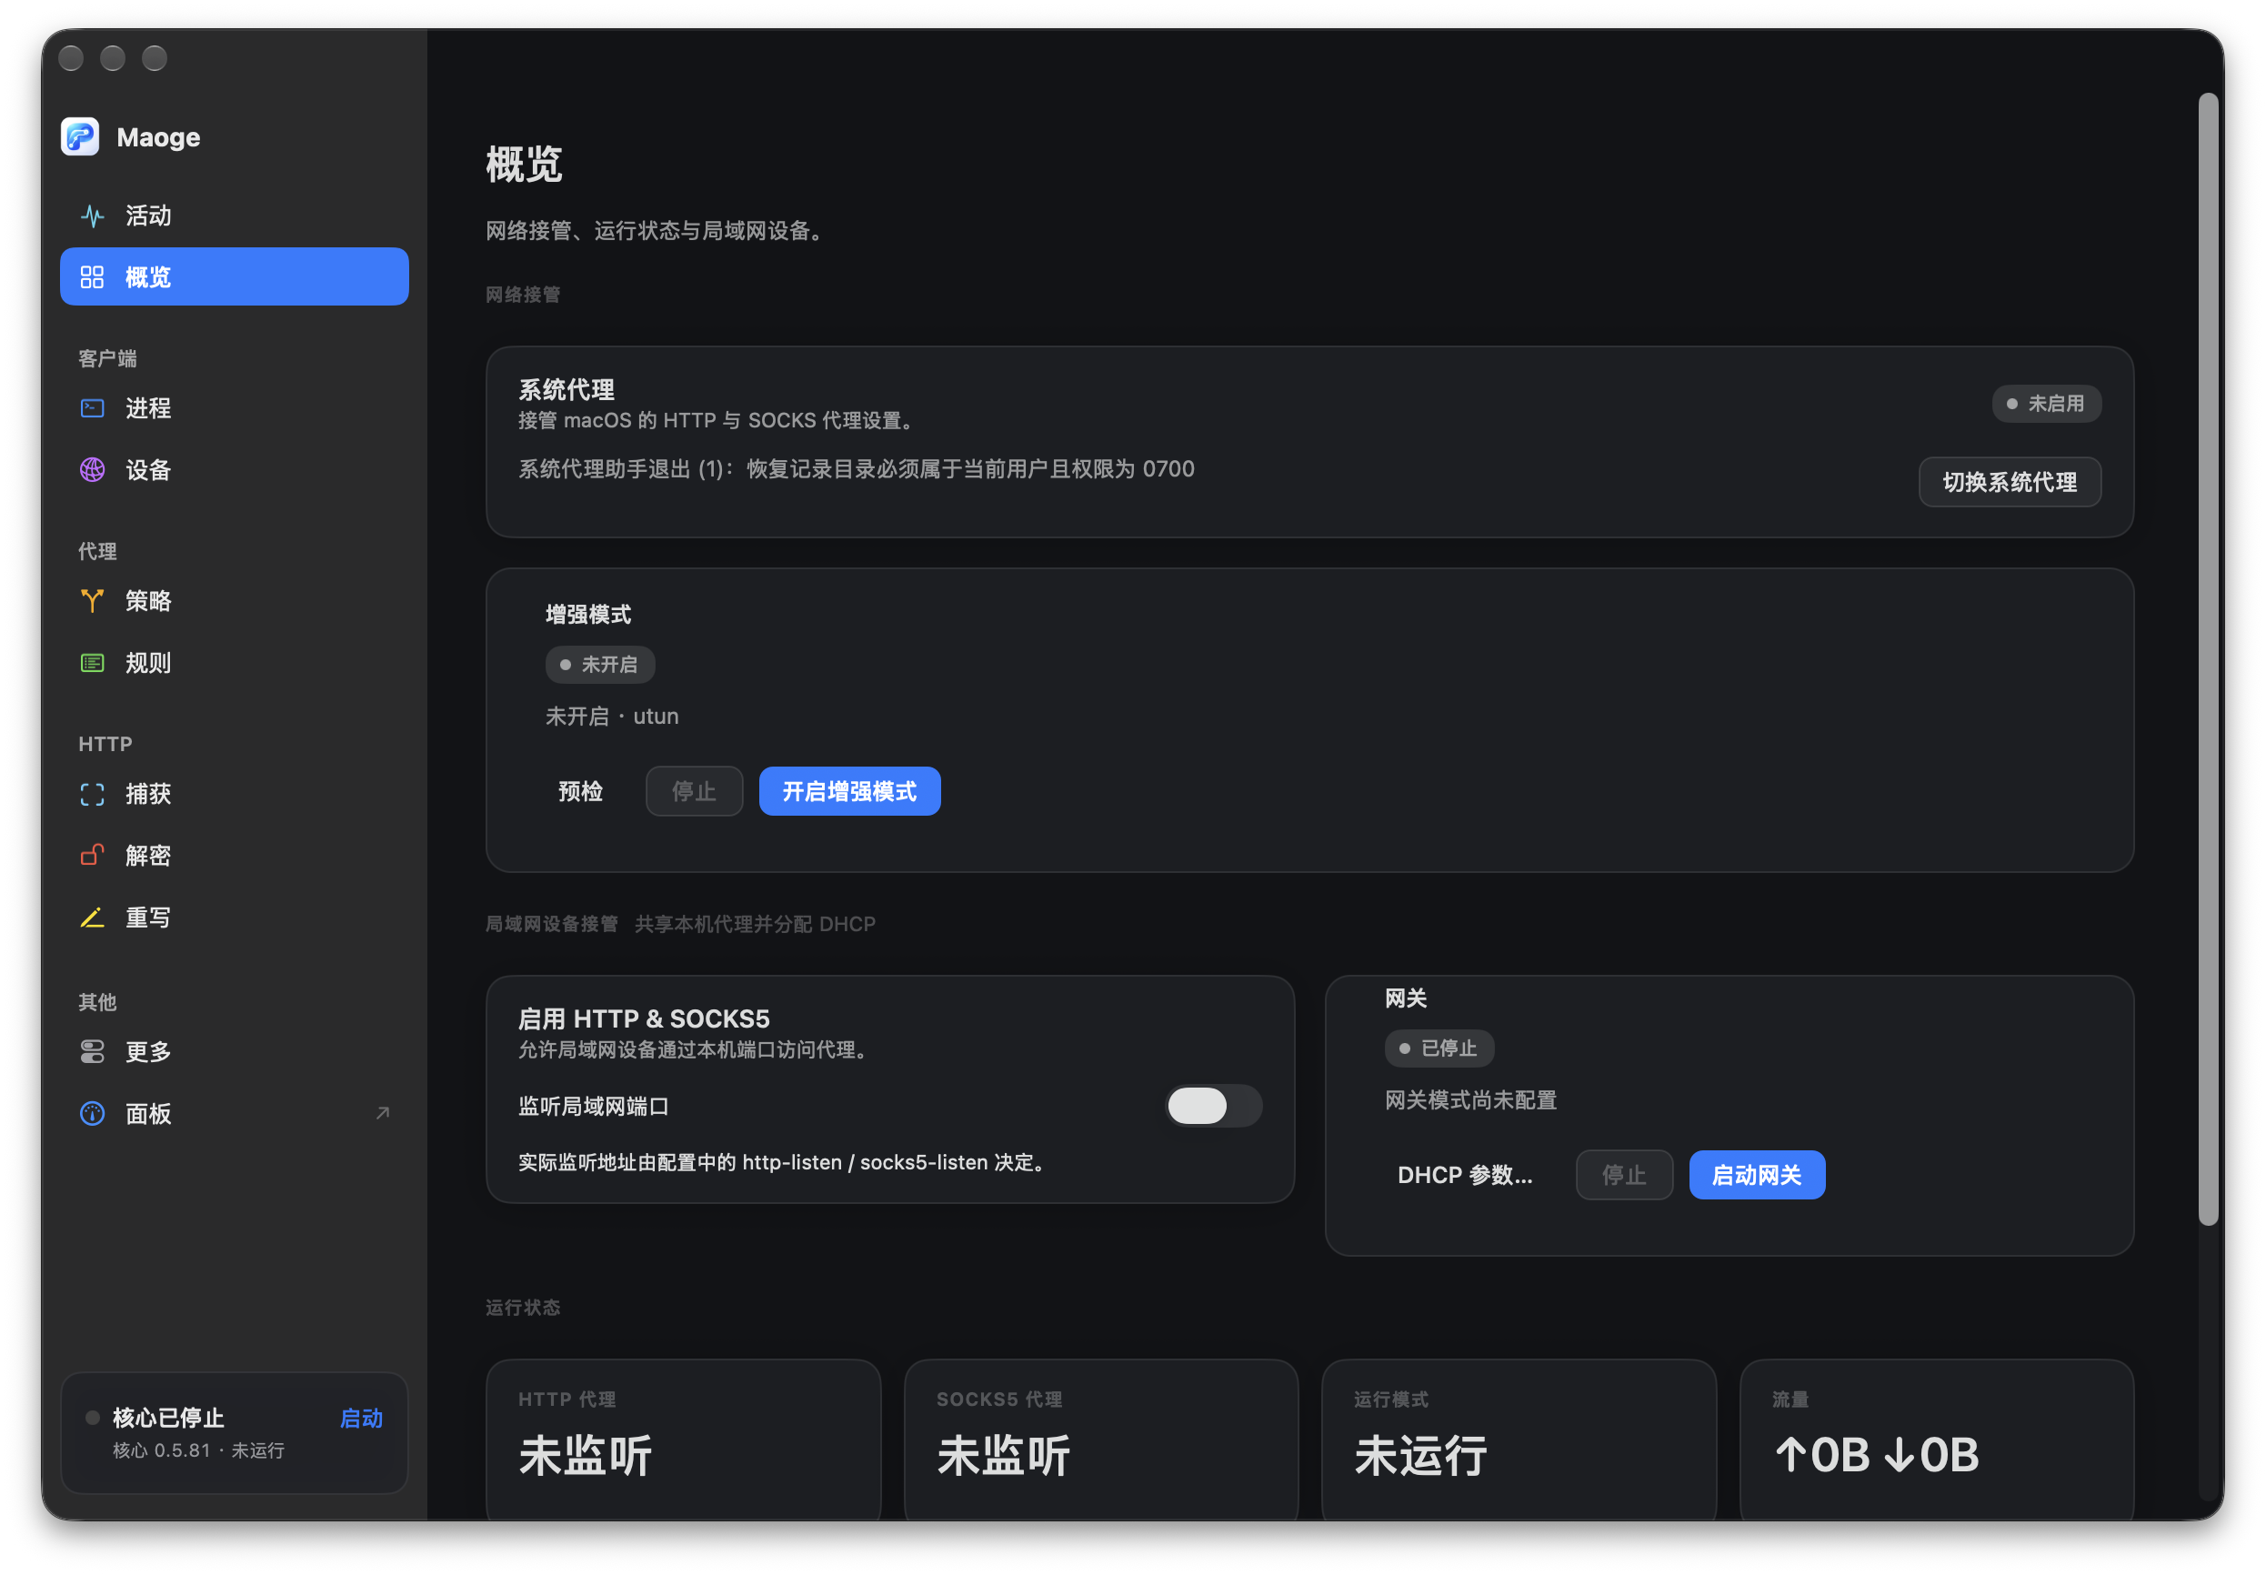Open the 捕获 capture bracket icon
This screenshot has height=1575, width=2266.
point(92,794)
